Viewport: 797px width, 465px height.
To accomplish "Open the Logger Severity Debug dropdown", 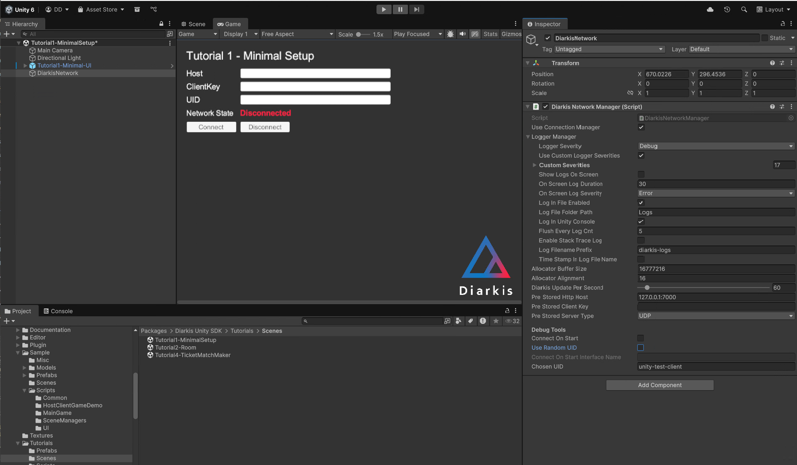I will (x=716, y=146).
